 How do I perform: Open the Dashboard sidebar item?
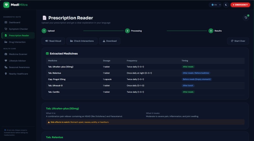(x=18, y=22)
